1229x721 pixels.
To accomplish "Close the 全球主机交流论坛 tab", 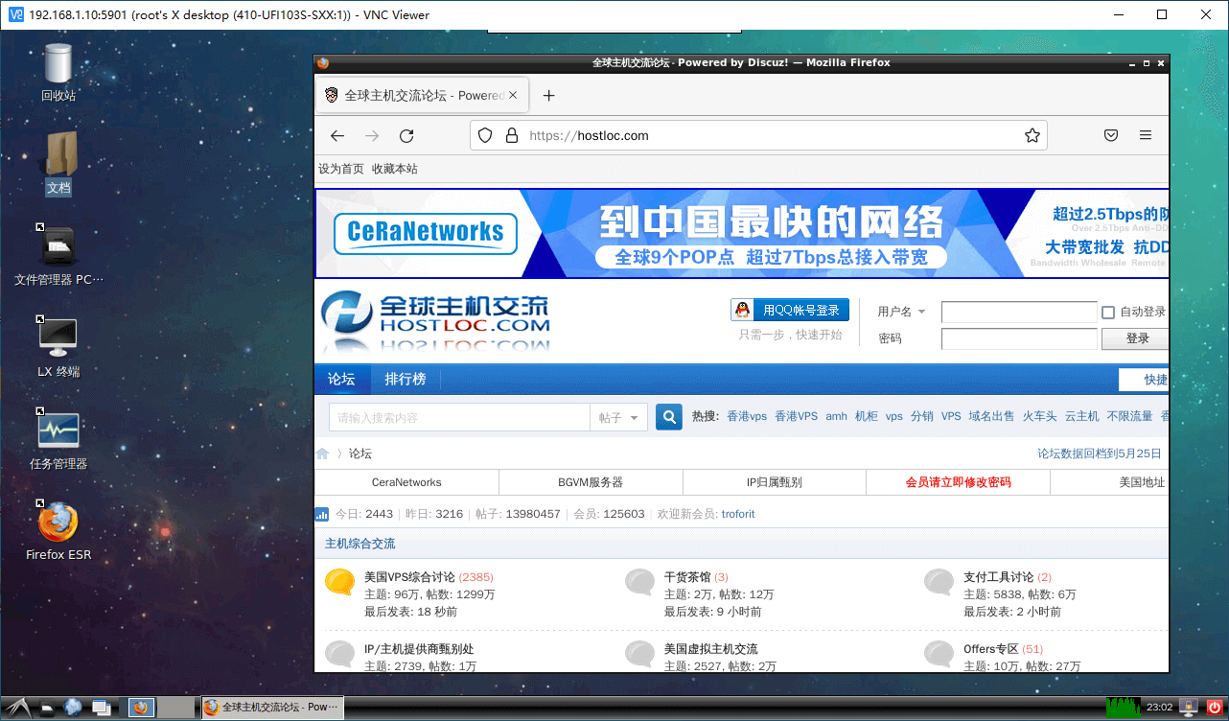I will (513, 95).
